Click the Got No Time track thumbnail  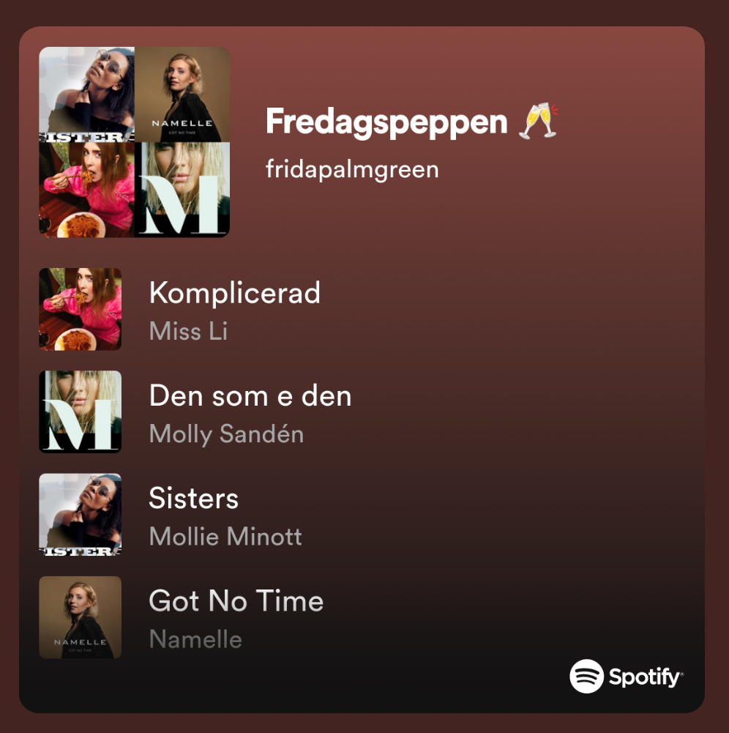[80, 617]
